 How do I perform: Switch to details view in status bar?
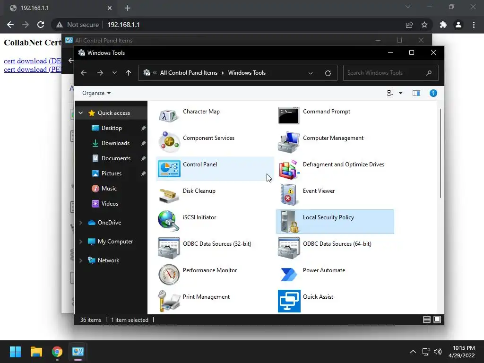point(427,320)
